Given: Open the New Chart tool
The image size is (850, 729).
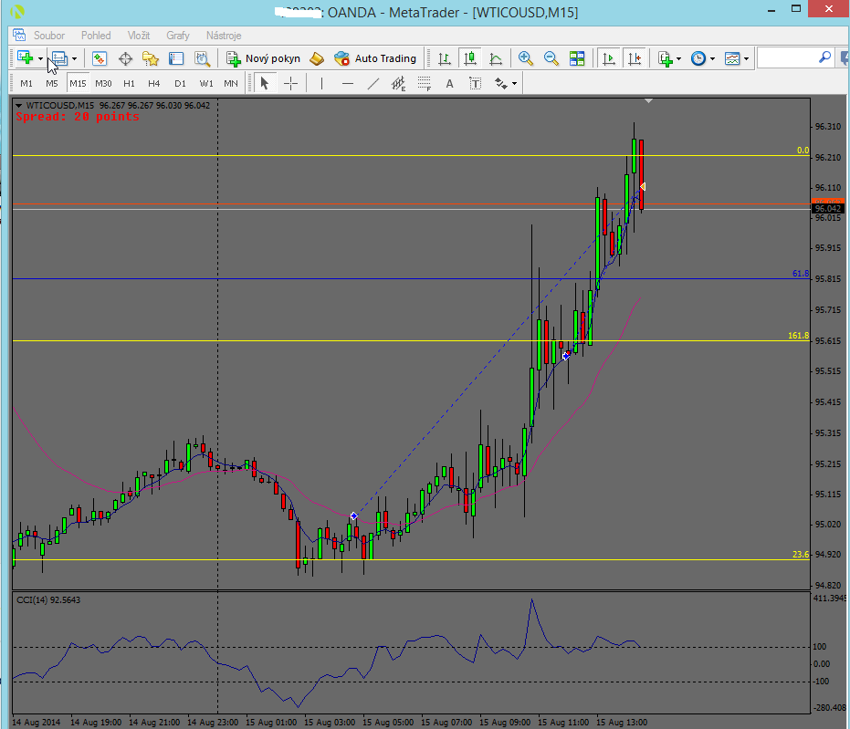Looking at the screenshot, I should pos(25,58).
